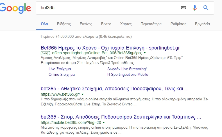Open the Live Στοίχημα sitelink
This screenshot has width=222, height=137.
[60, 69]
